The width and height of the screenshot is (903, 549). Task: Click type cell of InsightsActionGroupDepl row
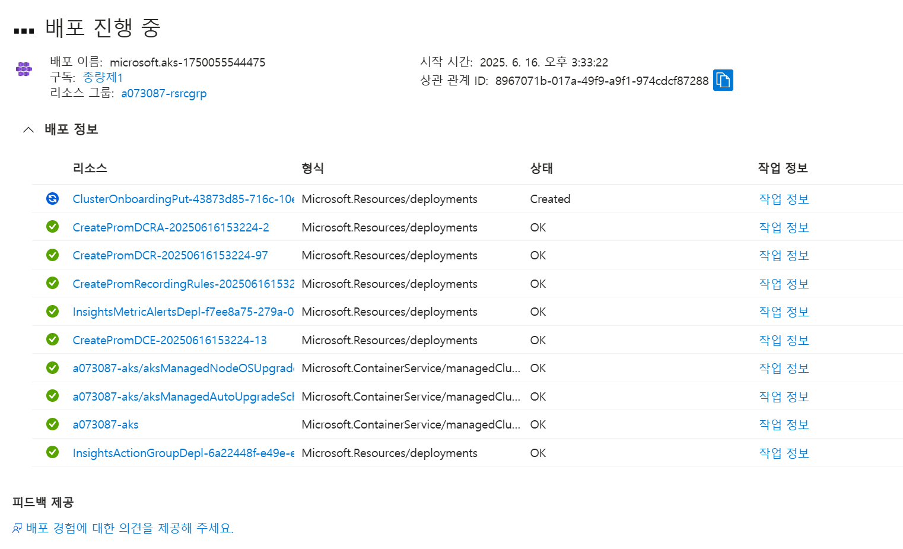389,453
